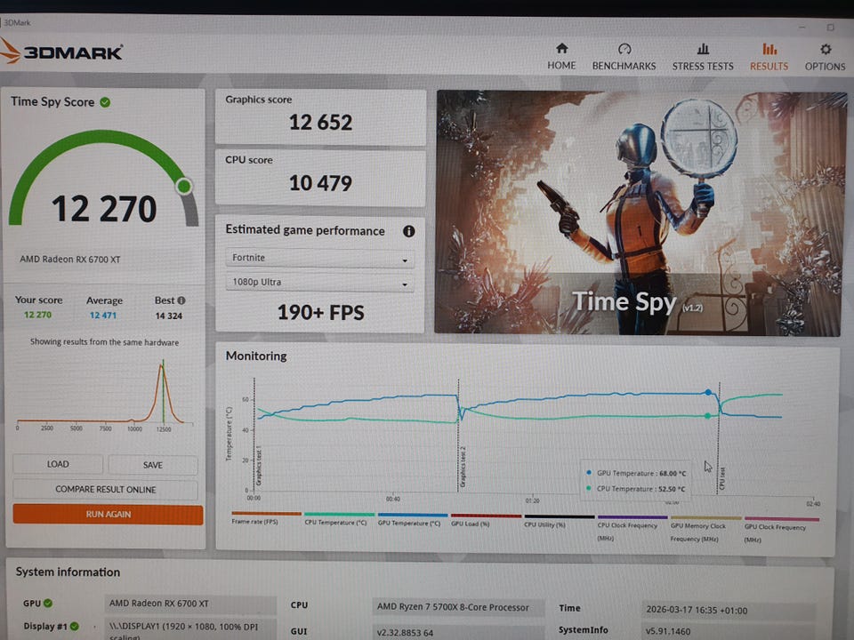The image size is (854, 640).
Task: Click the score distribution peak chart
Action: click(105, 393)
